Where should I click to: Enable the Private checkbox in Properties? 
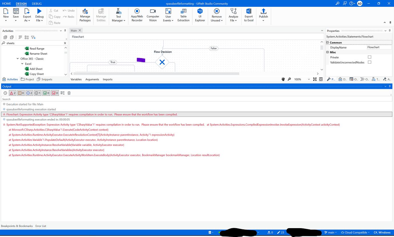pyautogui.click(x=369, y=57)
